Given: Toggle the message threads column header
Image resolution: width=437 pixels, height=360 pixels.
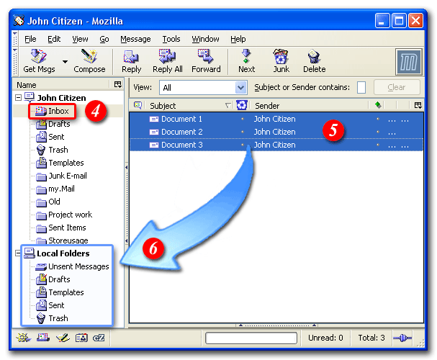Looking at the screenshot, I should pyautogui.click(x=138, y=106).
